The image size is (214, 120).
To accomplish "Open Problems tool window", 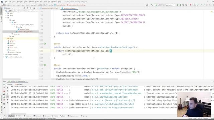I will coord(27,116).
